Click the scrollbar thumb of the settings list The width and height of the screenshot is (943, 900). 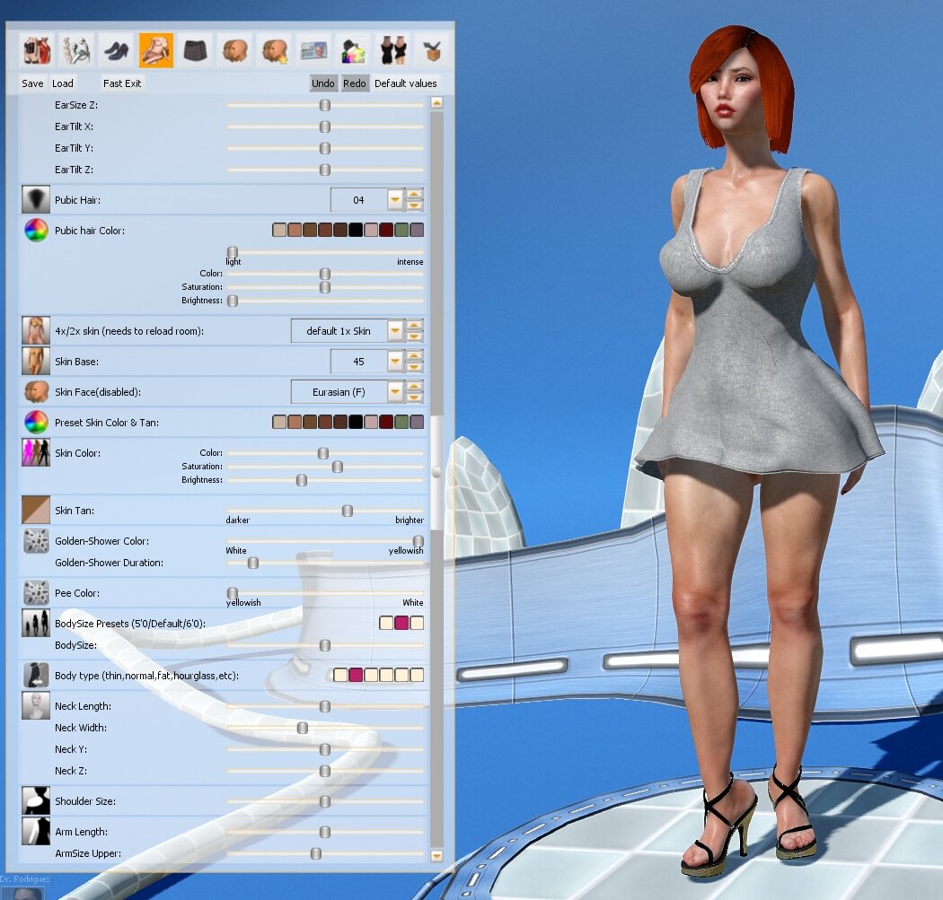(x=436, y=472)
